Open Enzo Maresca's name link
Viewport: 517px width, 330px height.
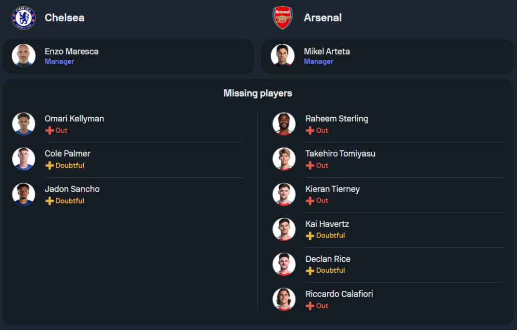71,52
